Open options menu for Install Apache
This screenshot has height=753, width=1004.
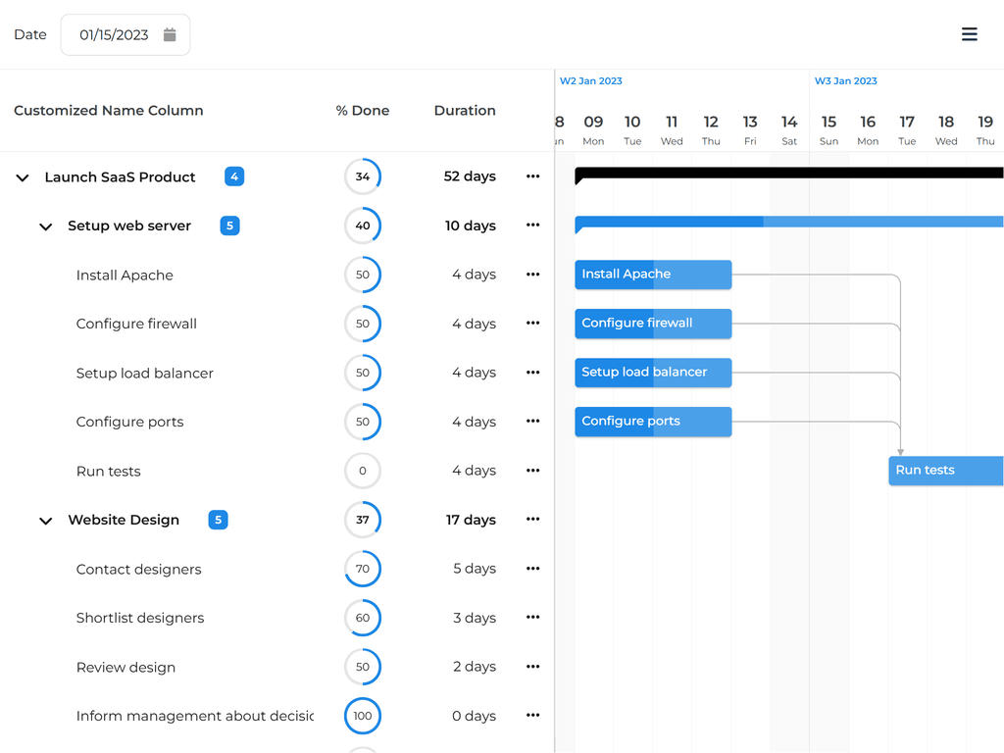click(x=532, y=275)
